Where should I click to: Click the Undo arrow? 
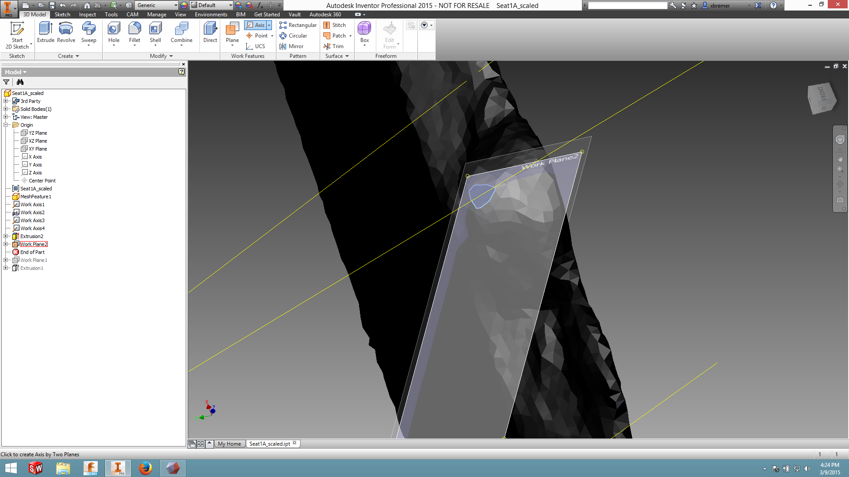point(63,5)
